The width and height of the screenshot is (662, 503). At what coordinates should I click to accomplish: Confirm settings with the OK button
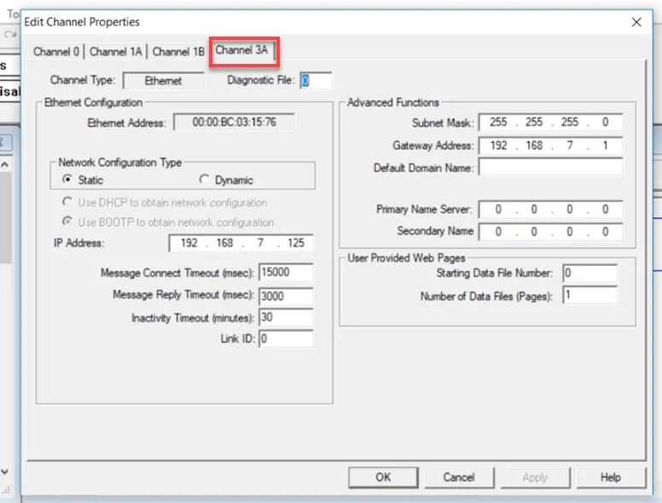coord(383,477)
